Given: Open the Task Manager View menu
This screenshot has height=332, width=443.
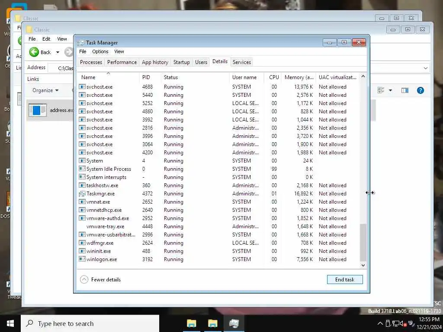Looking at the screenshot, I should [119, 51].
